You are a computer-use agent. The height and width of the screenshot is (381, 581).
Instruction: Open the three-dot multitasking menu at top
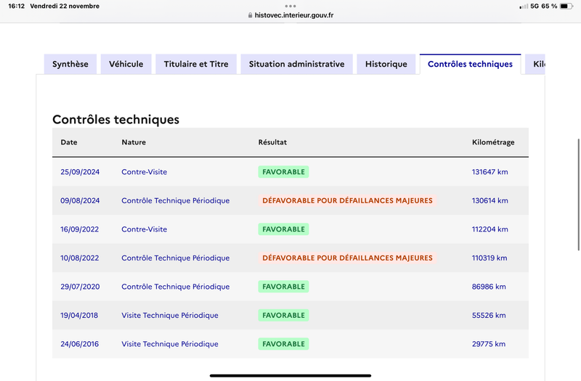[290, 6]
